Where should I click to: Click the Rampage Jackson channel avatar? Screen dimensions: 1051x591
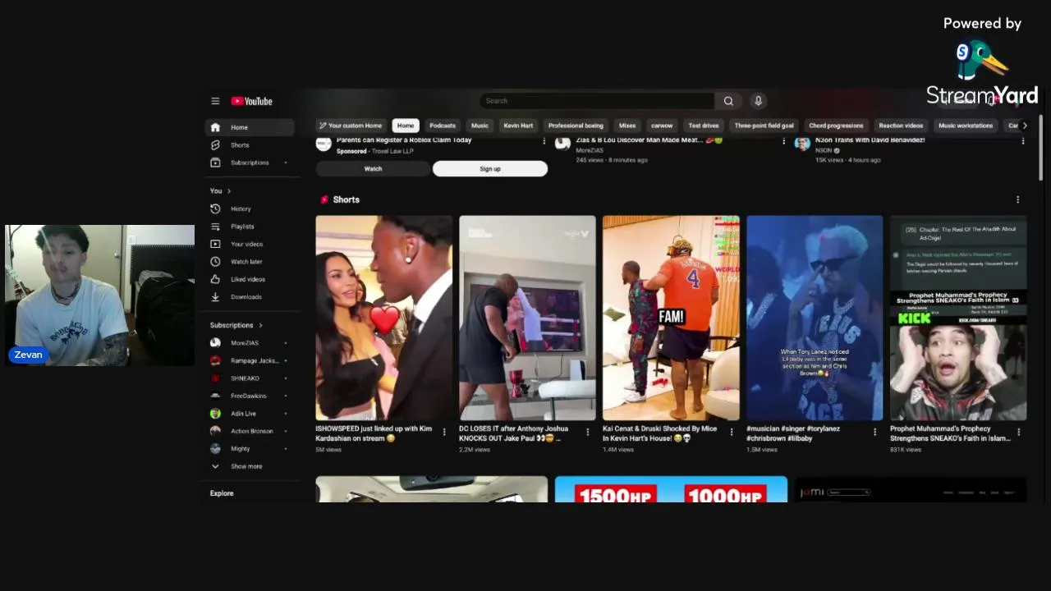[215, 360]
